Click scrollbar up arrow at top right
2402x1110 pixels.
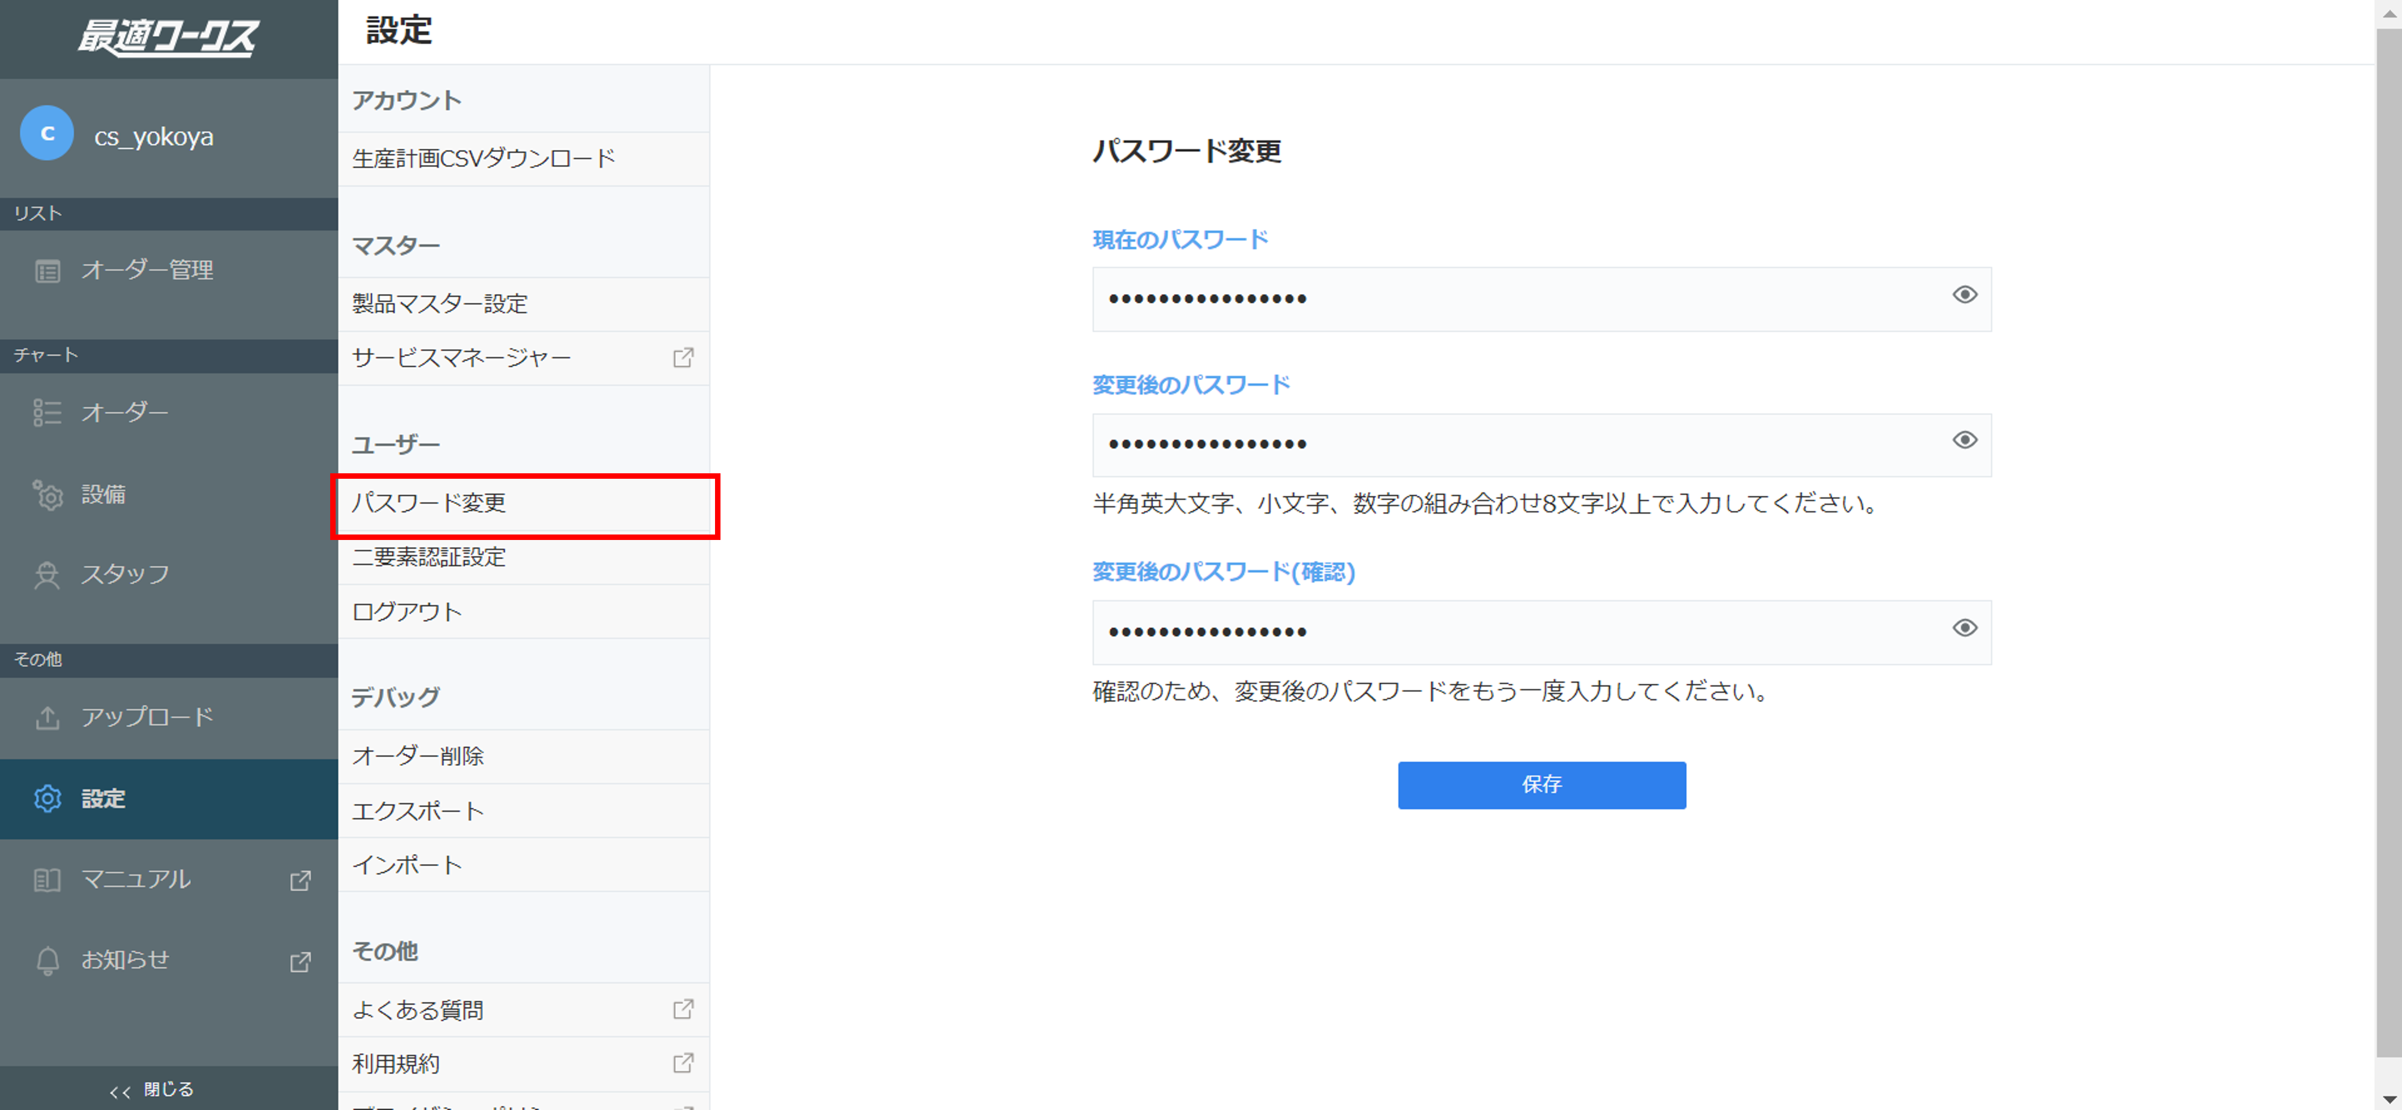pyautogui.click(x=2389, y=13)
